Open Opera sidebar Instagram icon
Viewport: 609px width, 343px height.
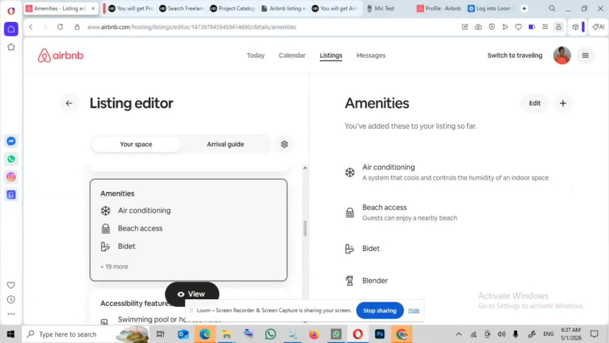(x=11, y=177)
